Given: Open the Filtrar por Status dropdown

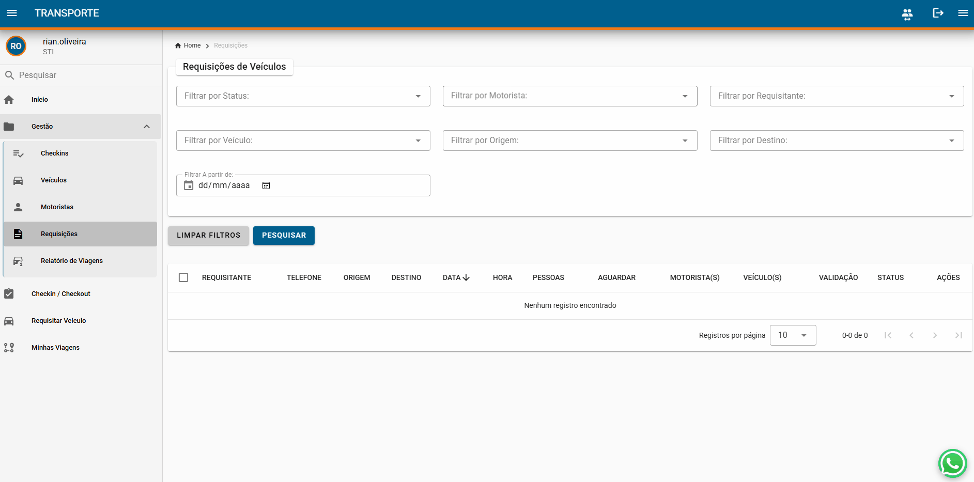Looking at the screenshot, I should pyautogui.click(x=303, y=96).
